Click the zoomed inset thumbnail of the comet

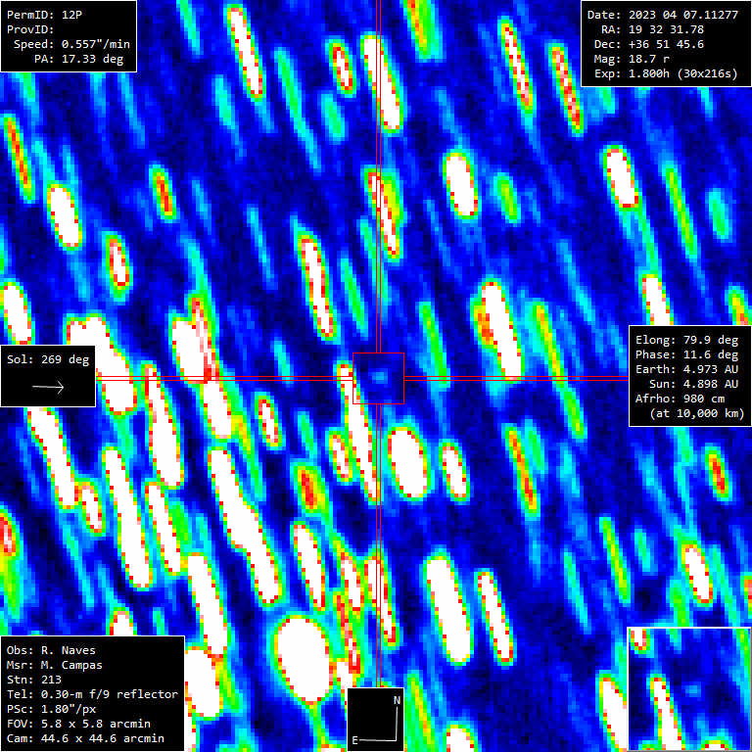click(x=688, y=688)
